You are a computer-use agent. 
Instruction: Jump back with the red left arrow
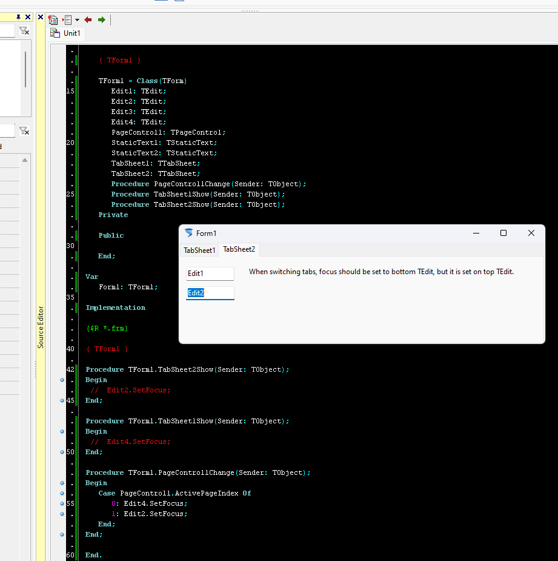(88, 19)
